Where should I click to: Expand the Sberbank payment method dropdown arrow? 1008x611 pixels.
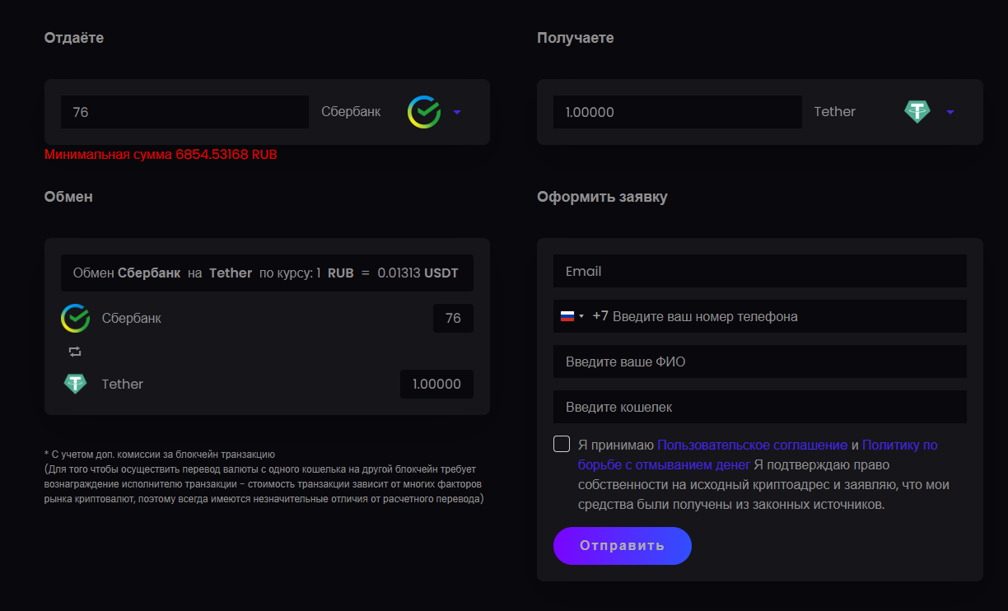(457, 112)
